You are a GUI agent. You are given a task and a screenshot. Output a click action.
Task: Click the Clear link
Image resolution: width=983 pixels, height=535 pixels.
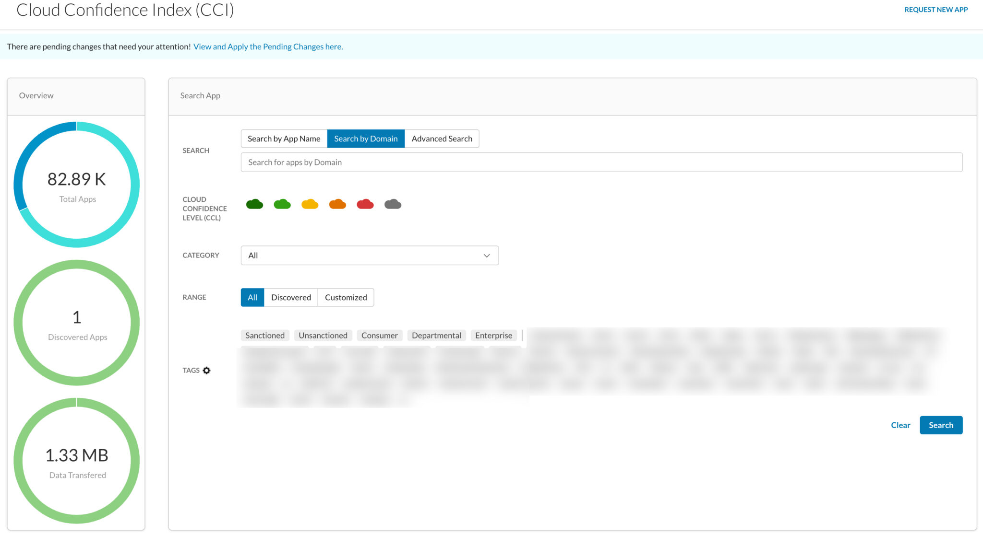900,425
